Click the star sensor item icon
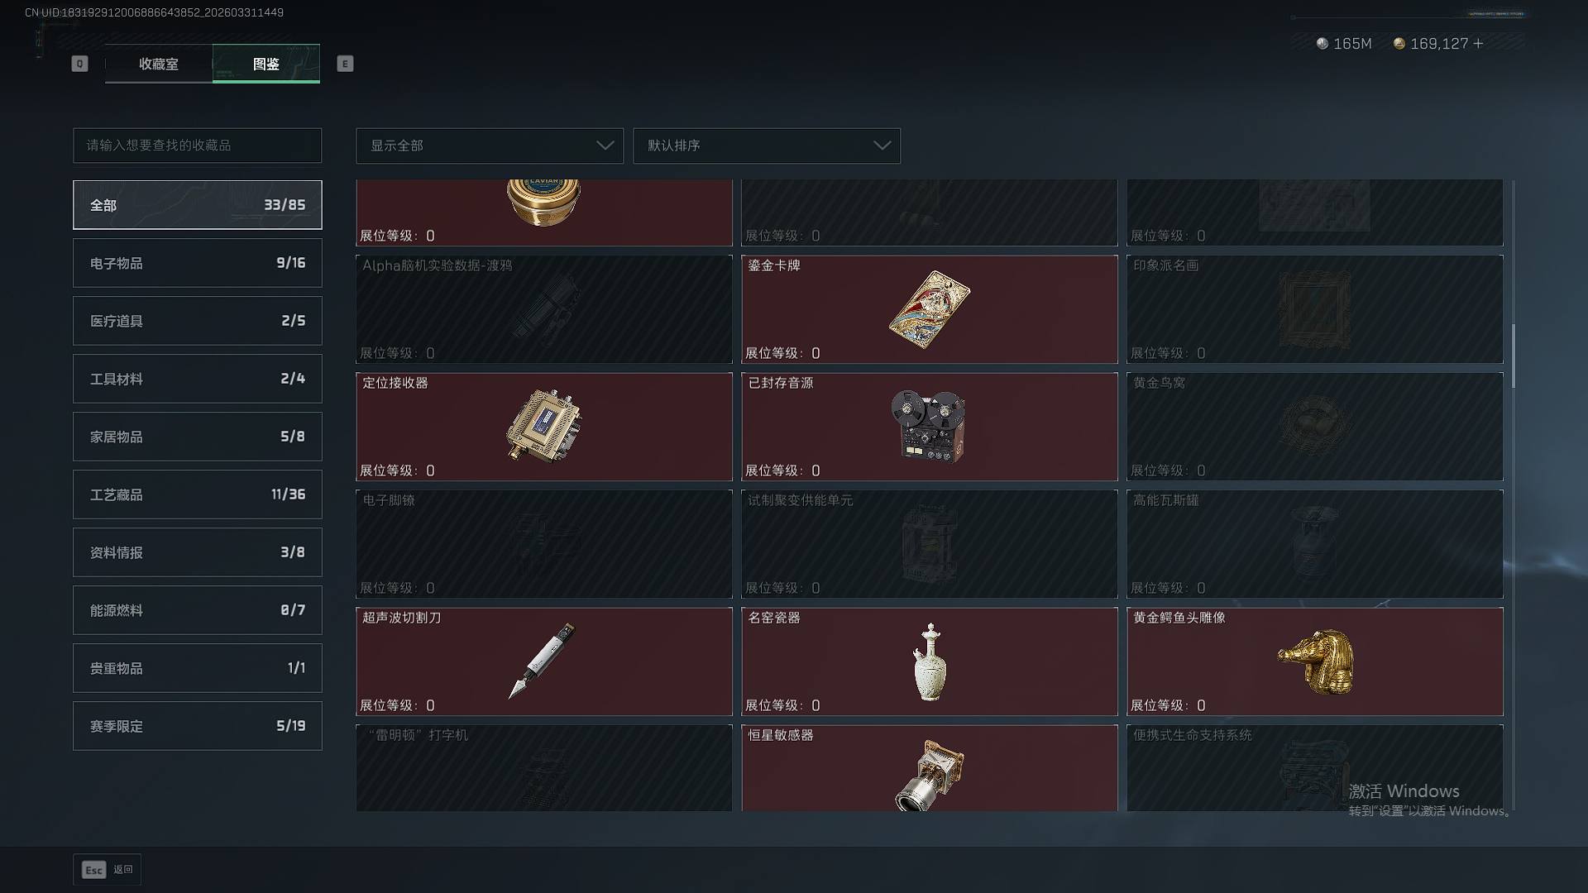 click(x=930, y=774)
